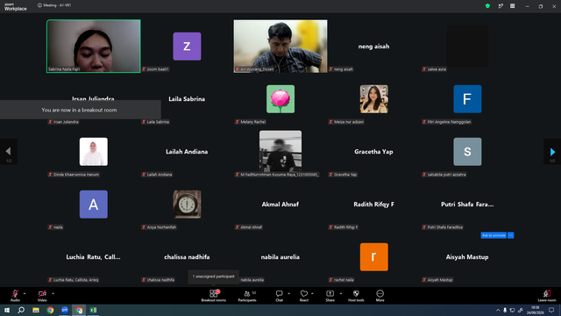This screenshot has height=316, width=561.
Task: Click the green encryption shield icon
Action: pos(487,6)
